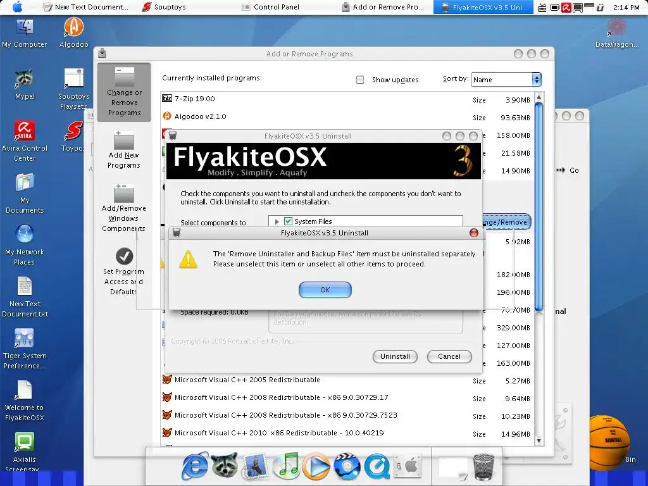The image size is (648, 486).
Task: Switch to Control Panel taskbar item
Action: 271,7
